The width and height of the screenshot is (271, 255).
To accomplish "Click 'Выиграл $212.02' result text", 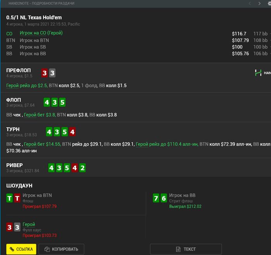I will click(x=185, y=206).
